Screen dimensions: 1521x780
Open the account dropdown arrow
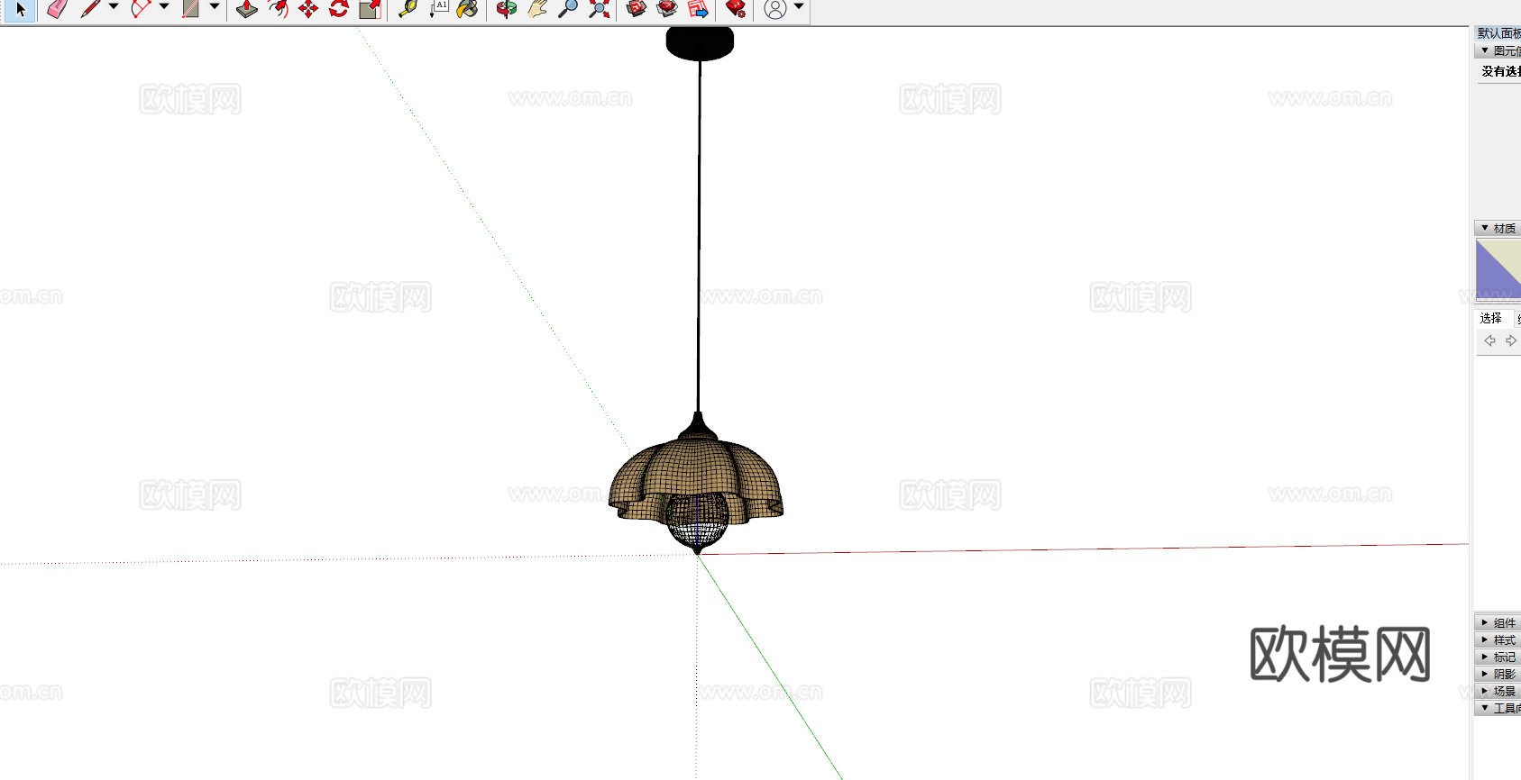(799, 7)
